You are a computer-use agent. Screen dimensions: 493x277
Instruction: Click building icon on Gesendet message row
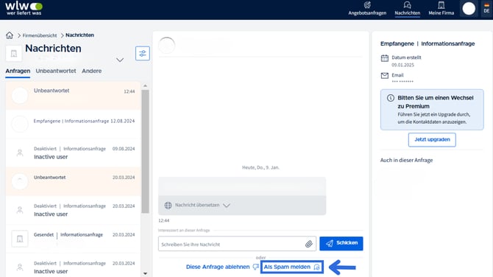[x=19, y=239]
